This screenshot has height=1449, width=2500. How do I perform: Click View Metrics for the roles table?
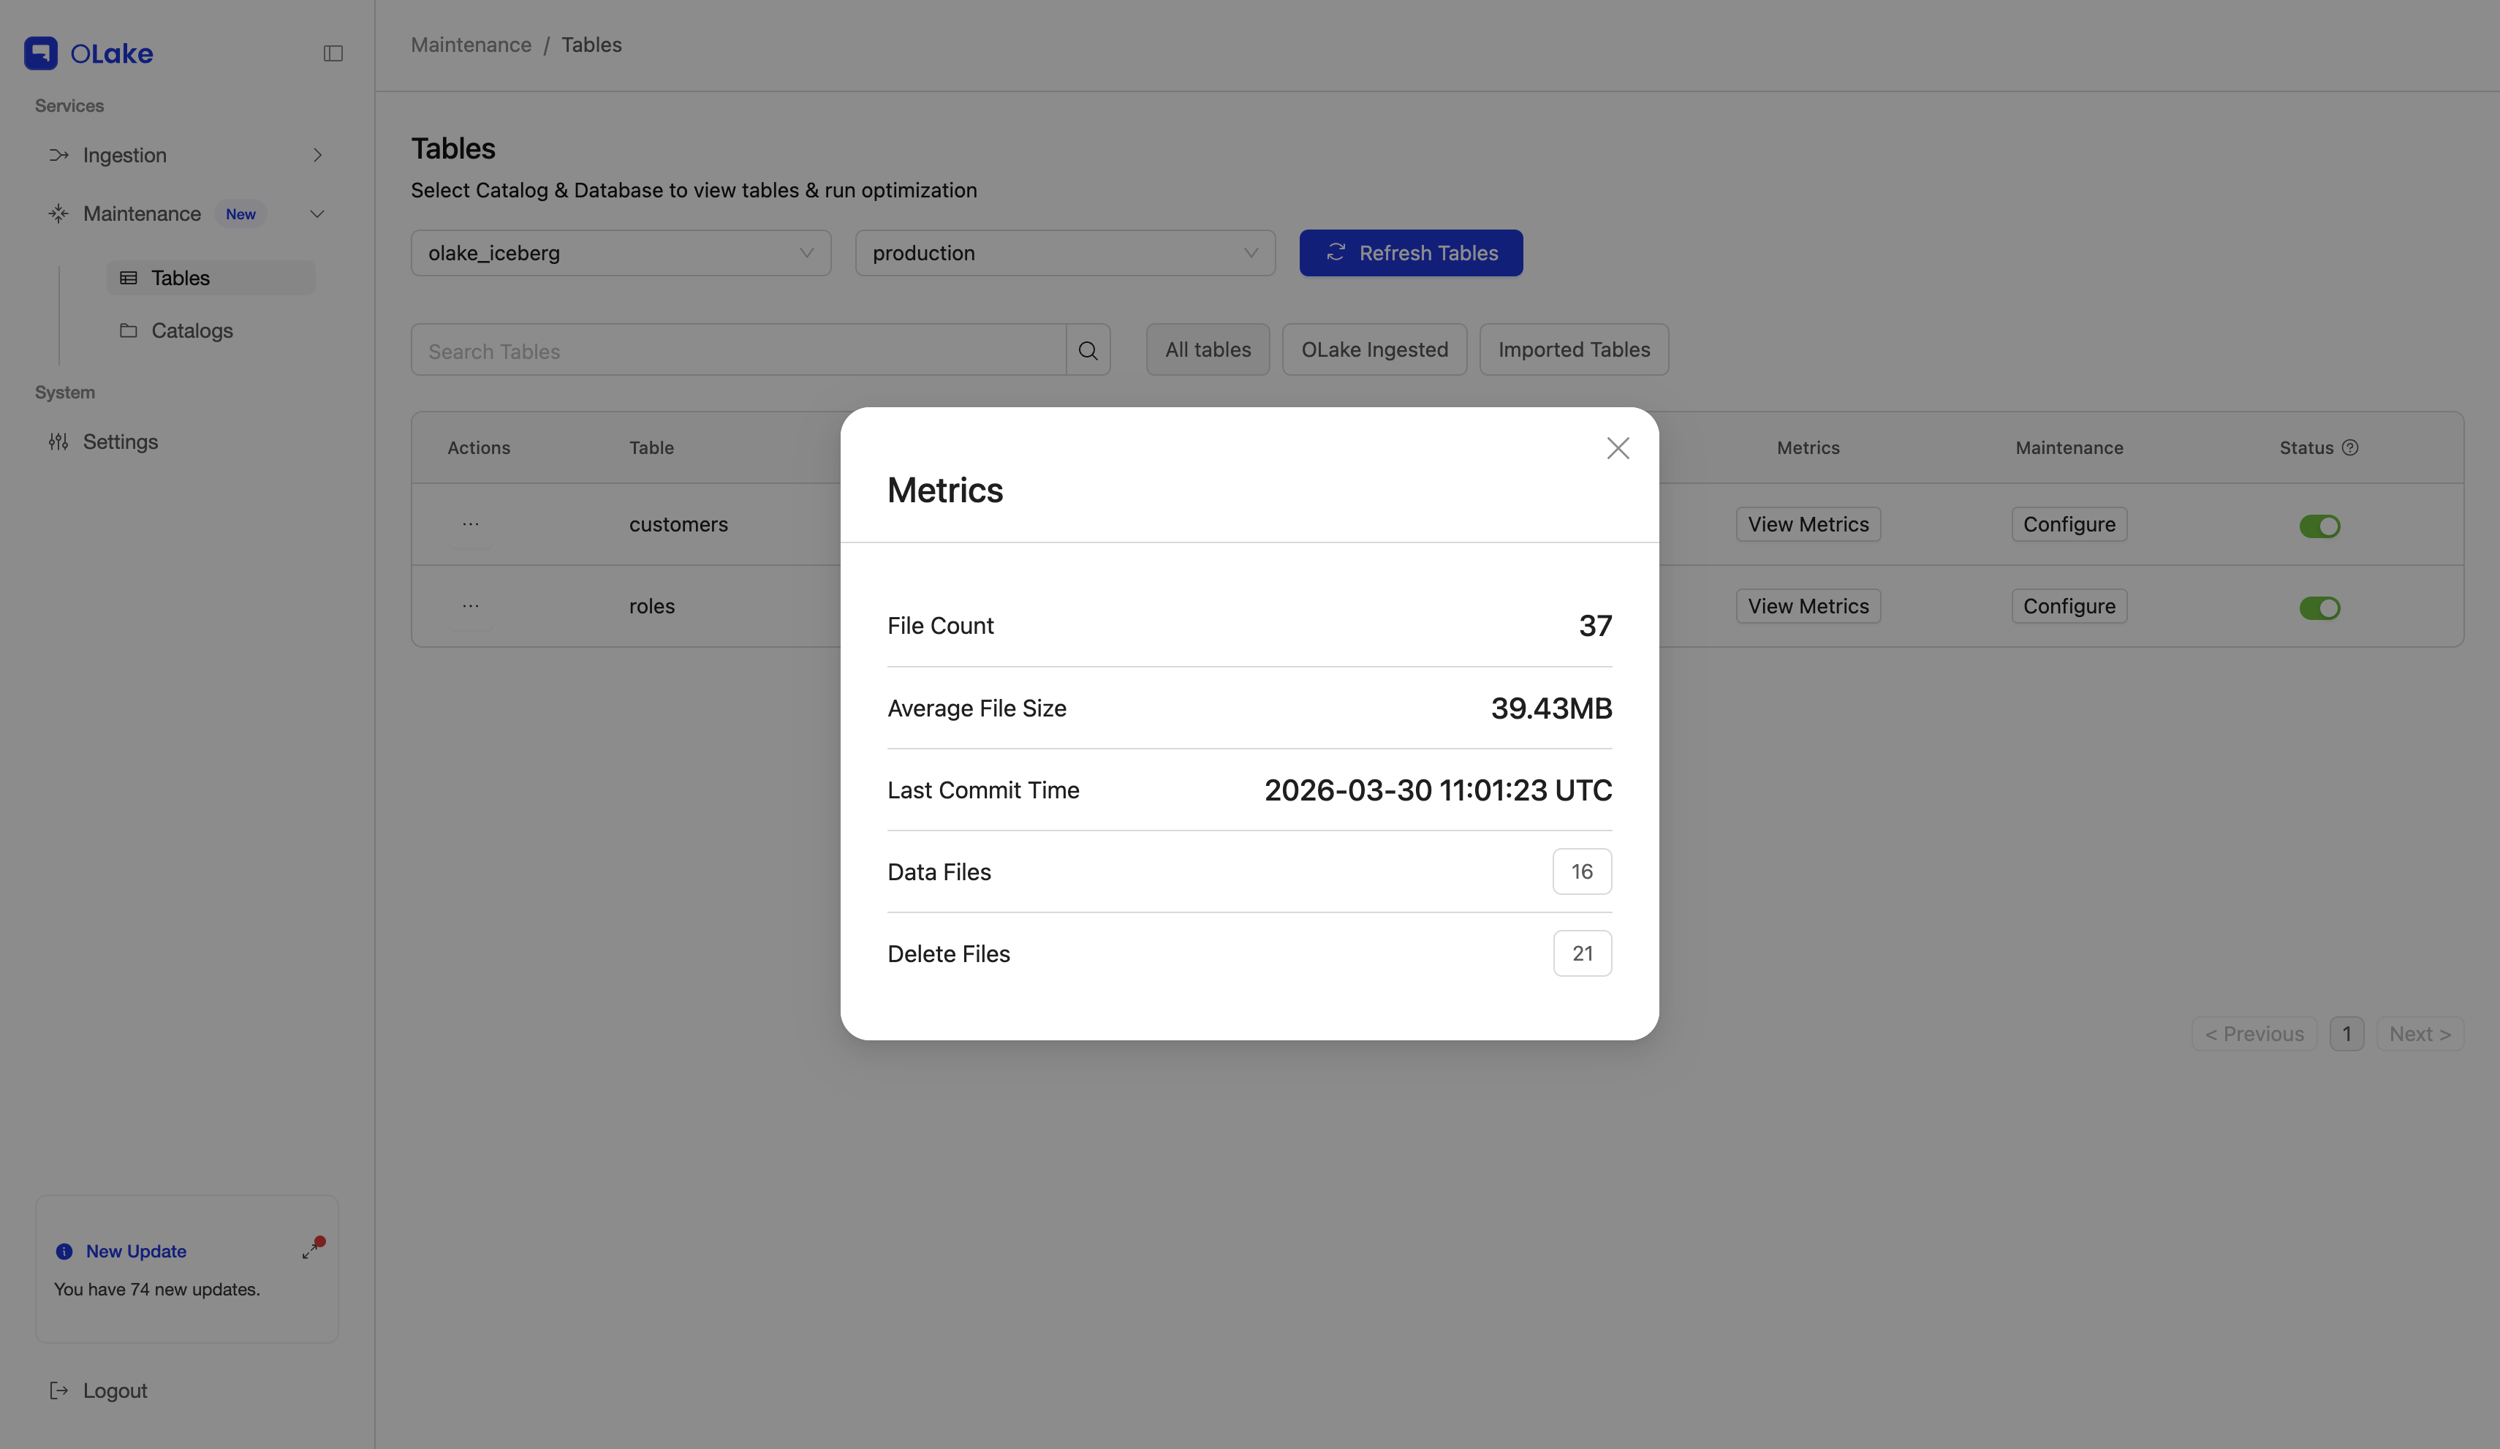tap(1806, 605)
